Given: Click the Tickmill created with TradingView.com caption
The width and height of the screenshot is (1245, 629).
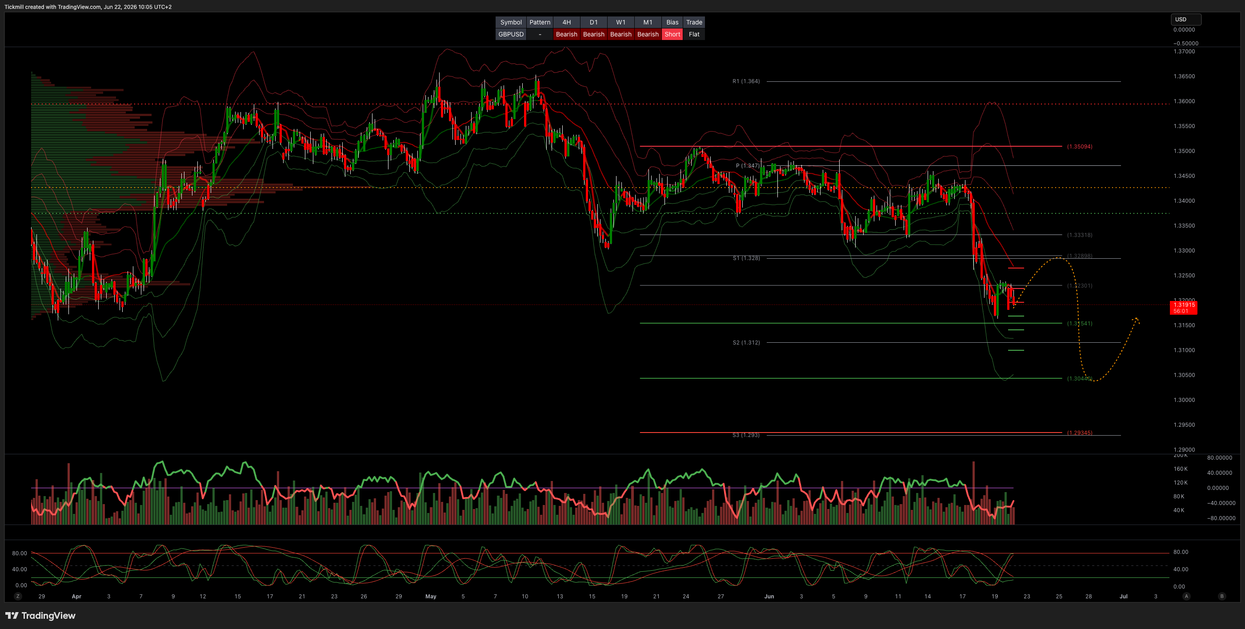Looking at the screenshot, I should 88,7.
